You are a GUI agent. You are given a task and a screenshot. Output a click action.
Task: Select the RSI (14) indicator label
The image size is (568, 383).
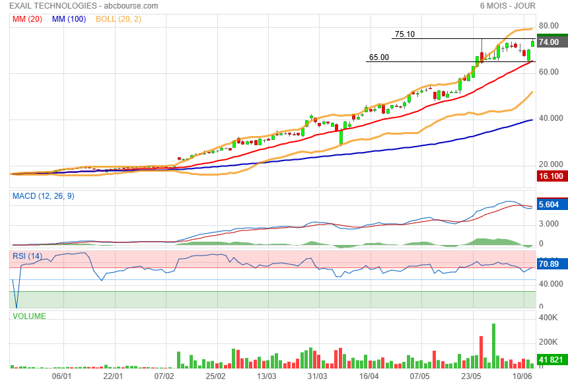[x=28, y=256]
